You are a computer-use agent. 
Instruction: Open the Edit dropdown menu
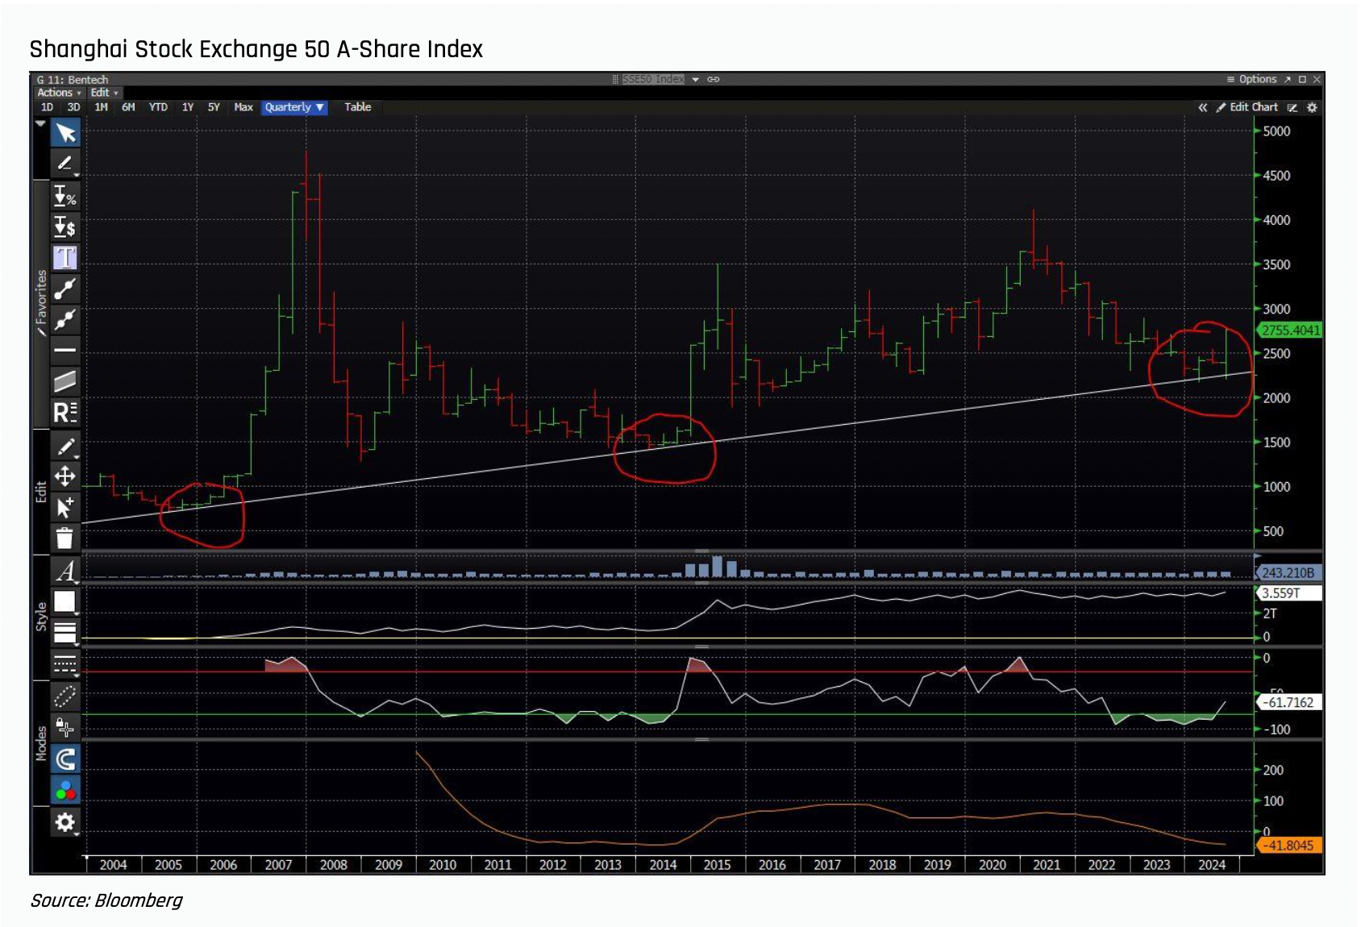104,93
